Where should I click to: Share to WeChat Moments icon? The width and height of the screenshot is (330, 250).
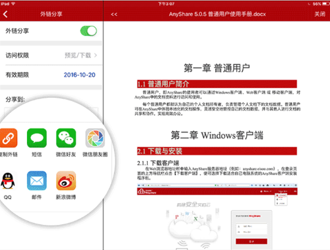click(95, 138)
